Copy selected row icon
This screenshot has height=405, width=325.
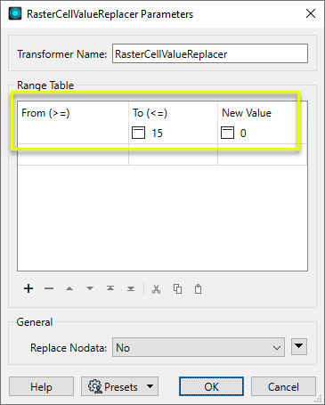click(x=177, y=288)
